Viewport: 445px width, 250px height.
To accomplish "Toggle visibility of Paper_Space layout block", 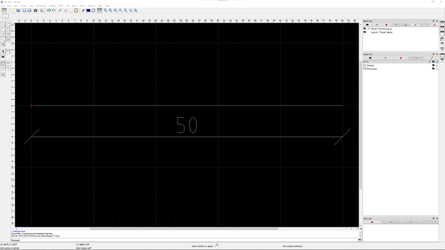I will [364, 32].
